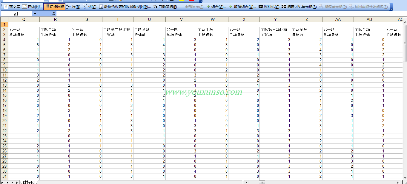Viewport: 407px width, 184px height.
Task: Toggle 自动筛选 auto filter
Action: (165, 7)
